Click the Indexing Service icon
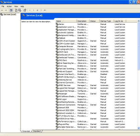The height and width of the screenshot is (136, 140). click(57, 80)
